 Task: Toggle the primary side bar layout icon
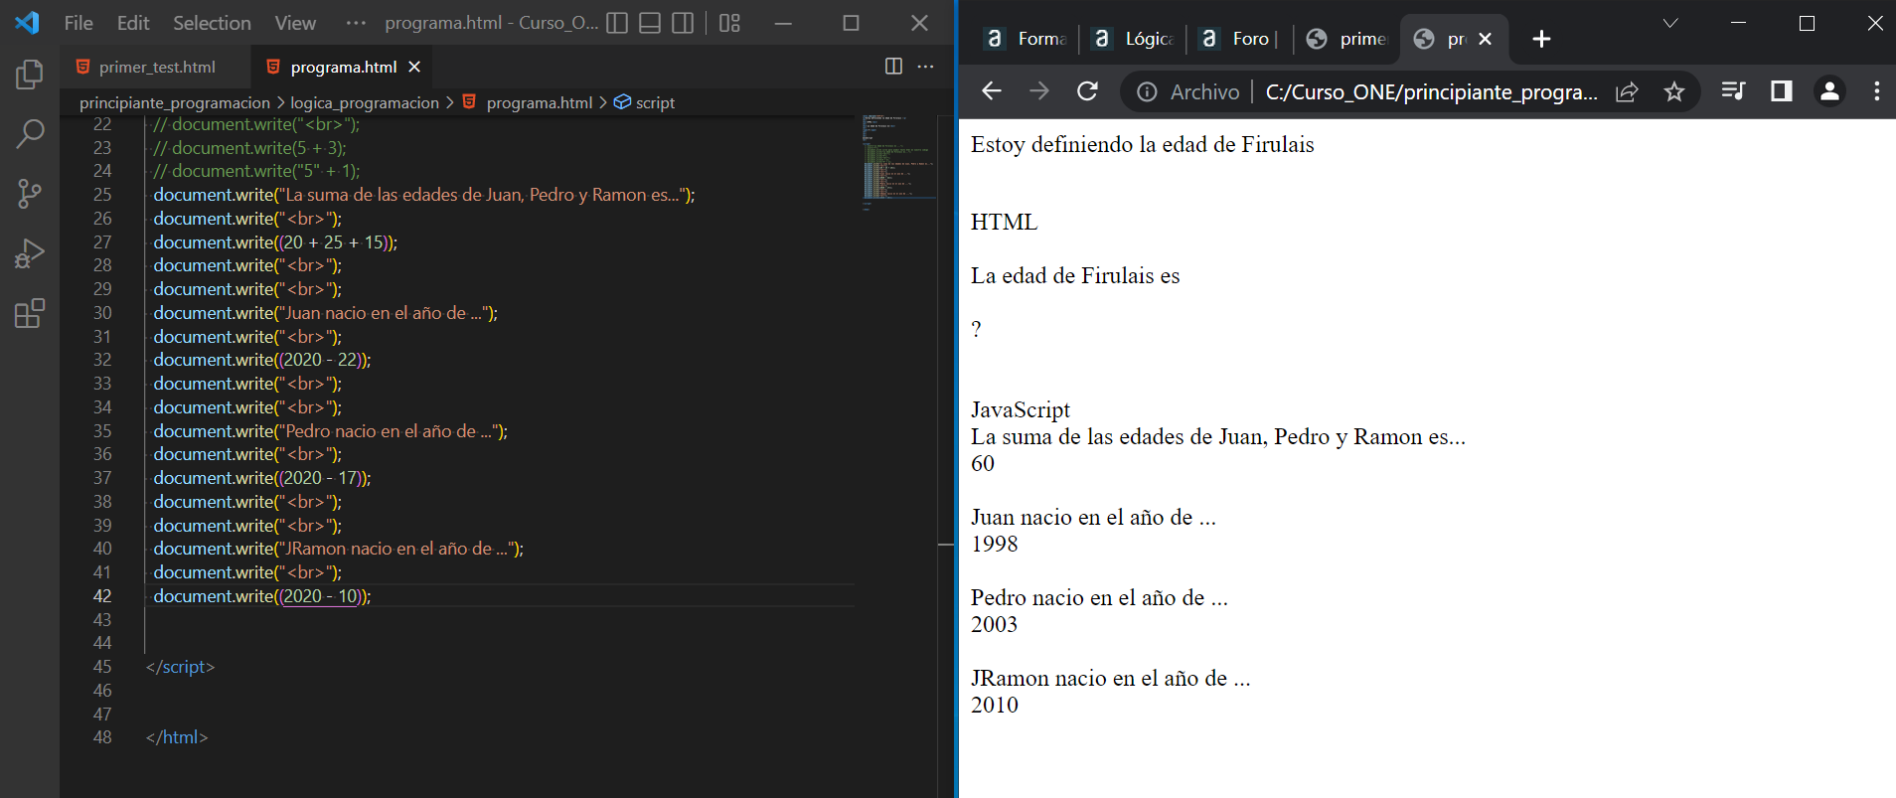coord(617,23)
